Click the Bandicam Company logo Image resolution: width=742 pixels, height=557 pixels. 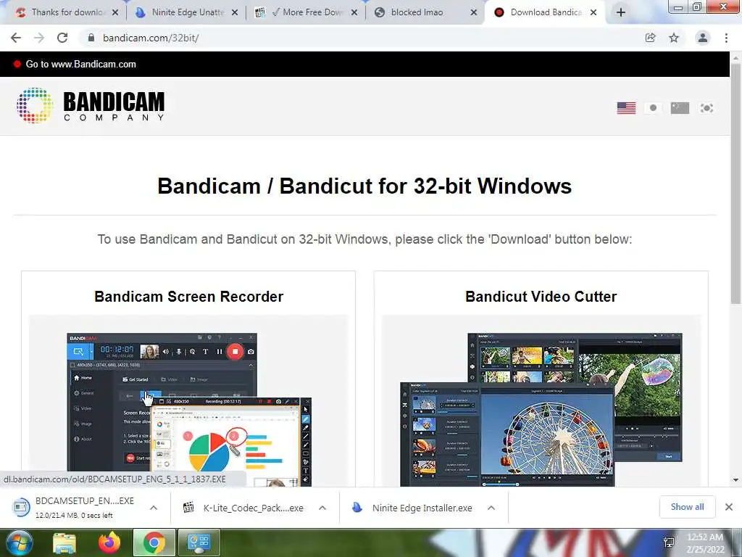91,105
